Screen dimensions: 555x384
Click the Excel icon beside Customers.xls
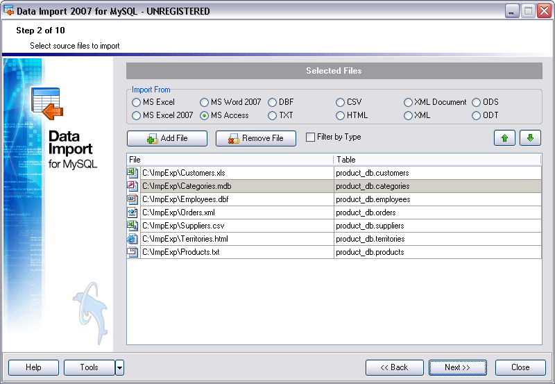(133, 173)
